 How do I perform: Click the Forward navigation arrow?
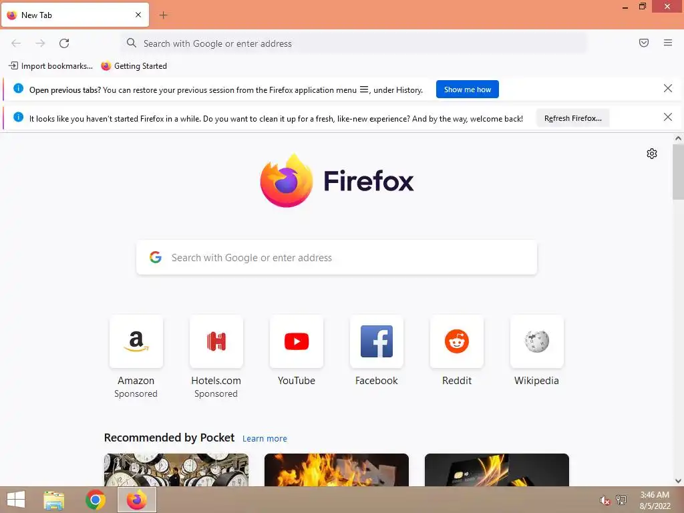(x=40, y=43)
